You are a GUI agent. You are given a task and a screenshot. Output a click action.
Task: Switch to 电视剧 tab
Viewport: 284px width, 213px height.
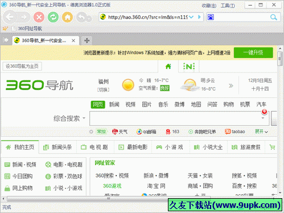pos(95,147)
